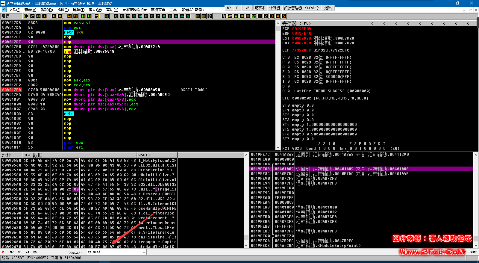Open Memory map with M icon
Image resolution: width=479 pixels, height=263 pixels.
click(128, 16)
